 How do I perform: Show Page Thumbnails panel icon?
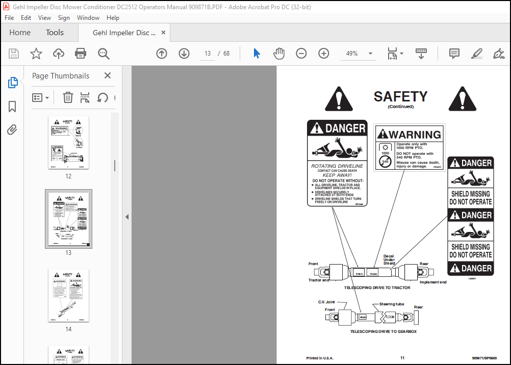tap(12, 83)
